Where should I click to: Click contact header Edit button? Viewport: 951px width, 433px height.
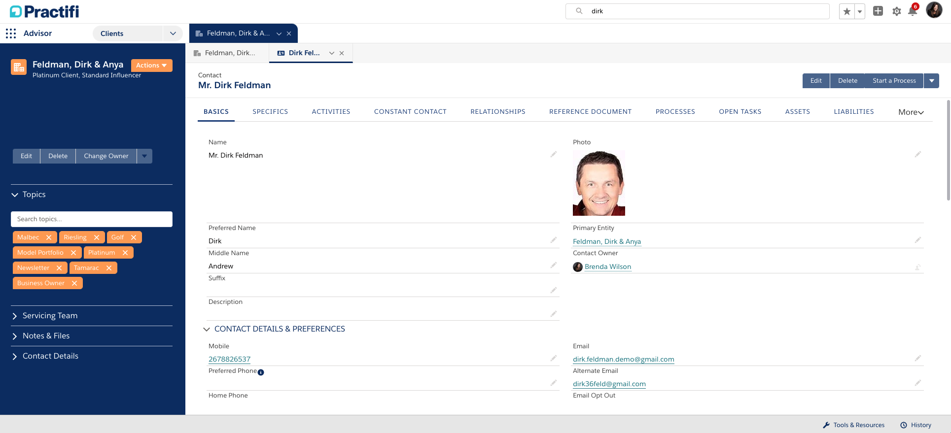816,81
